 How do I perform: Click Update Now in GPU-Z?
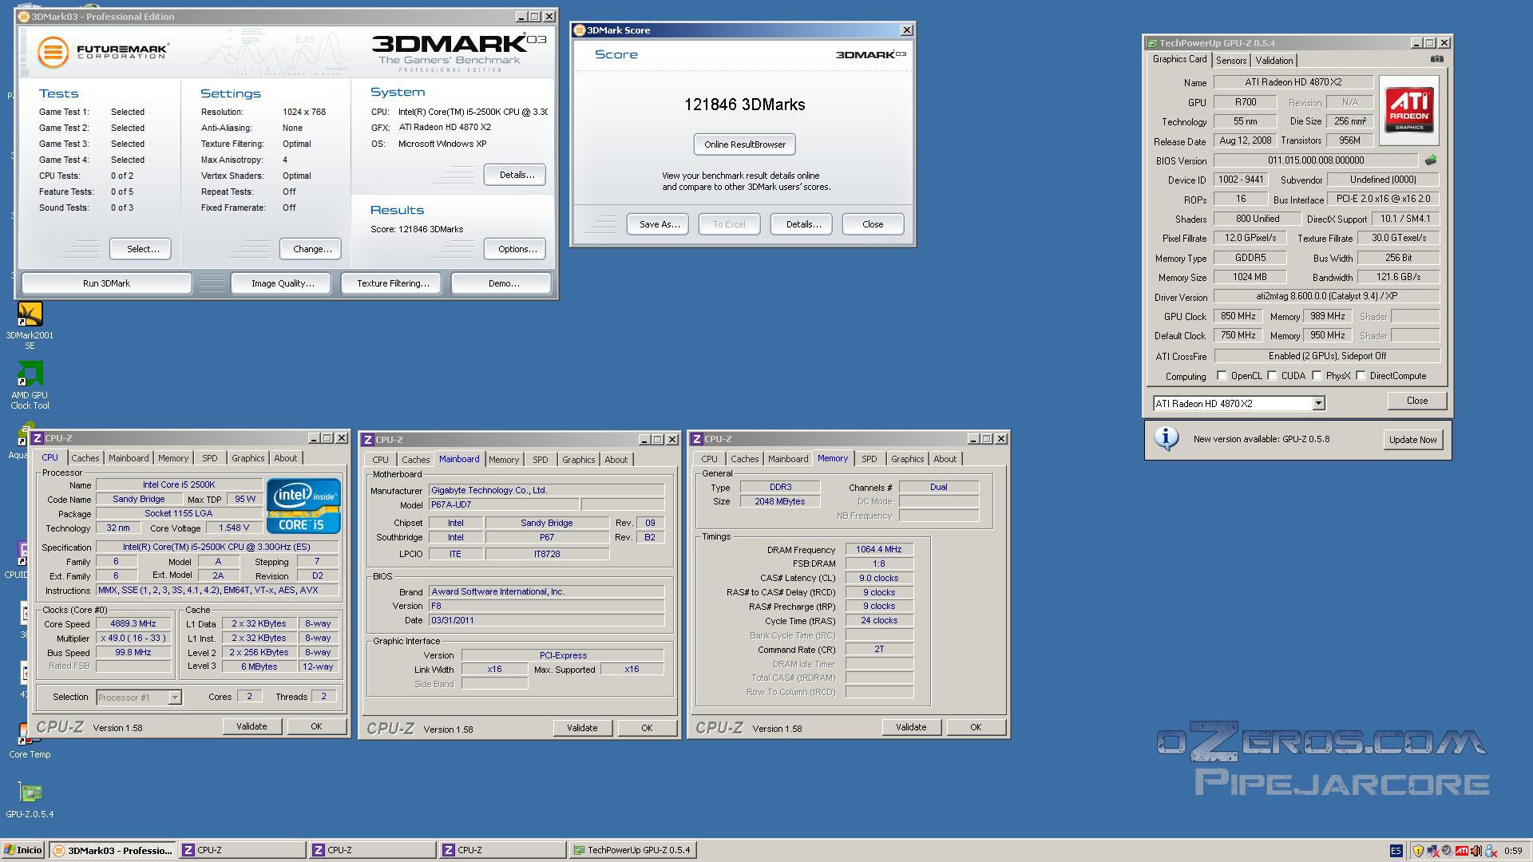click(1412, 440)
